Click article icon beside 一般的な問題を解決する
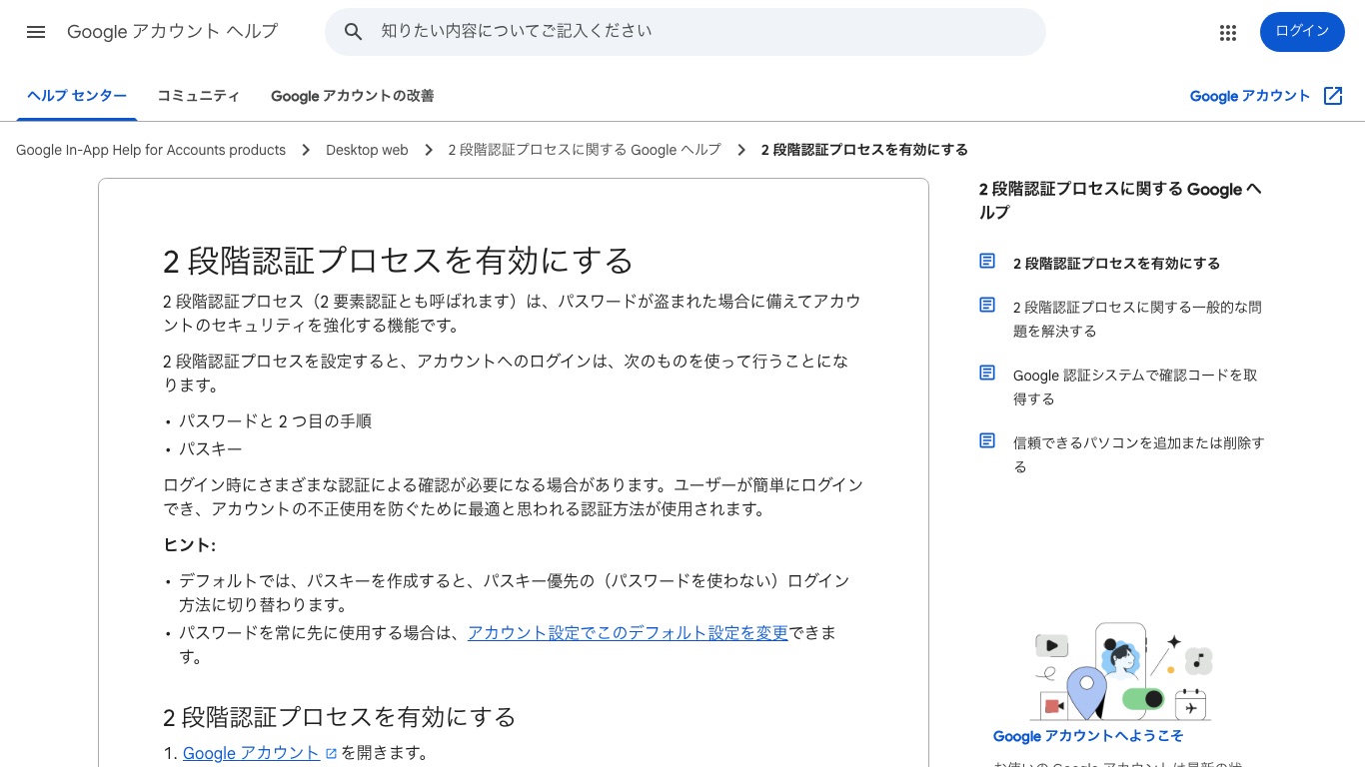Viewport: 1365px width, 767px height. pos(987,305)
